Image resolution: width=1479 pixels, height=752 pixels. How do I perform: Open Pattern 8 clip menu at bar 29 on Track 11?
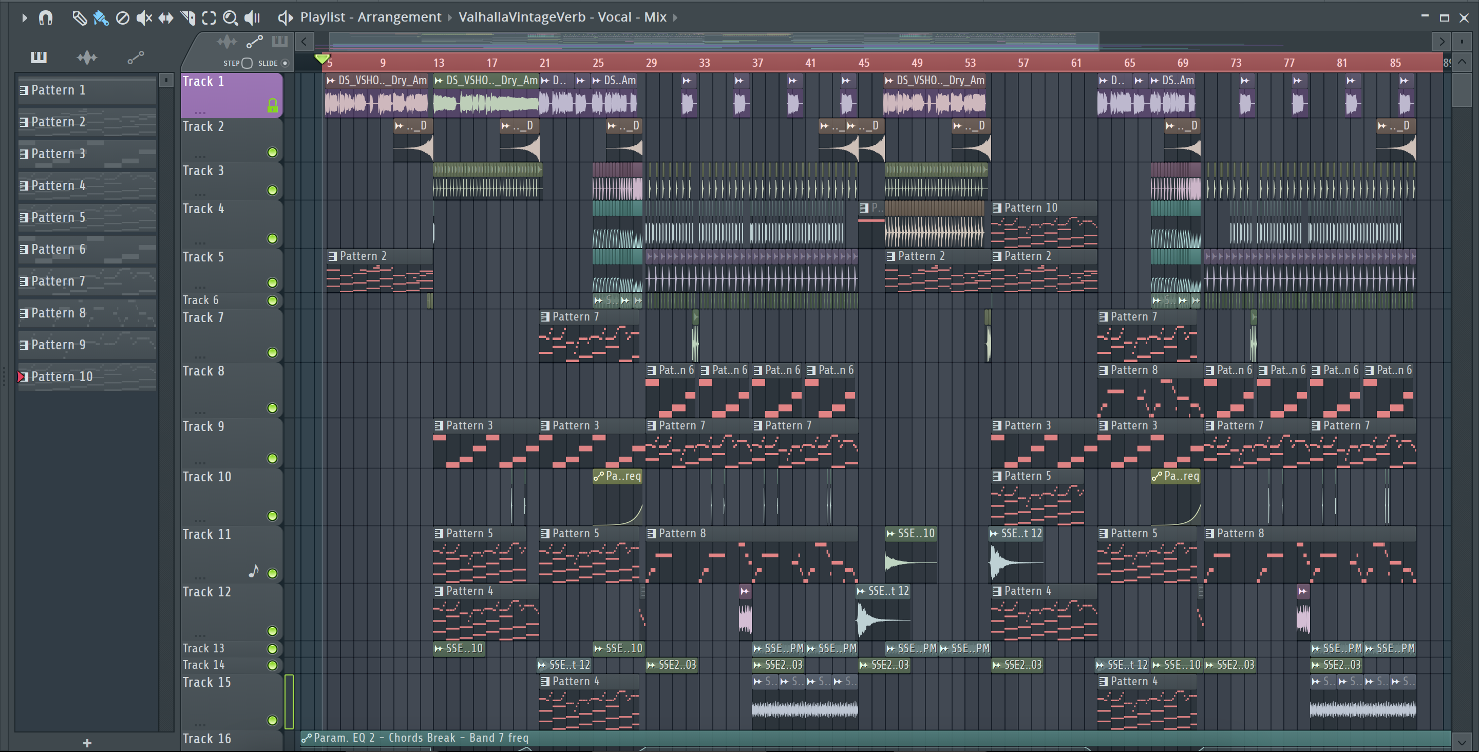(652, 534)
